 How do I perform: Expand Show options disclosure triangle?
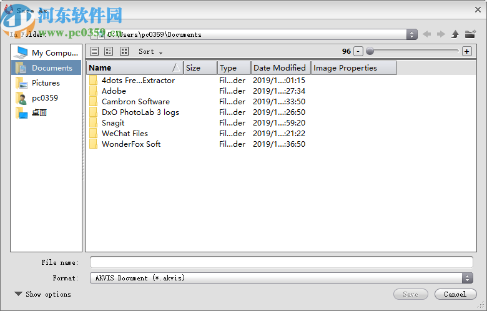point(18,294)
